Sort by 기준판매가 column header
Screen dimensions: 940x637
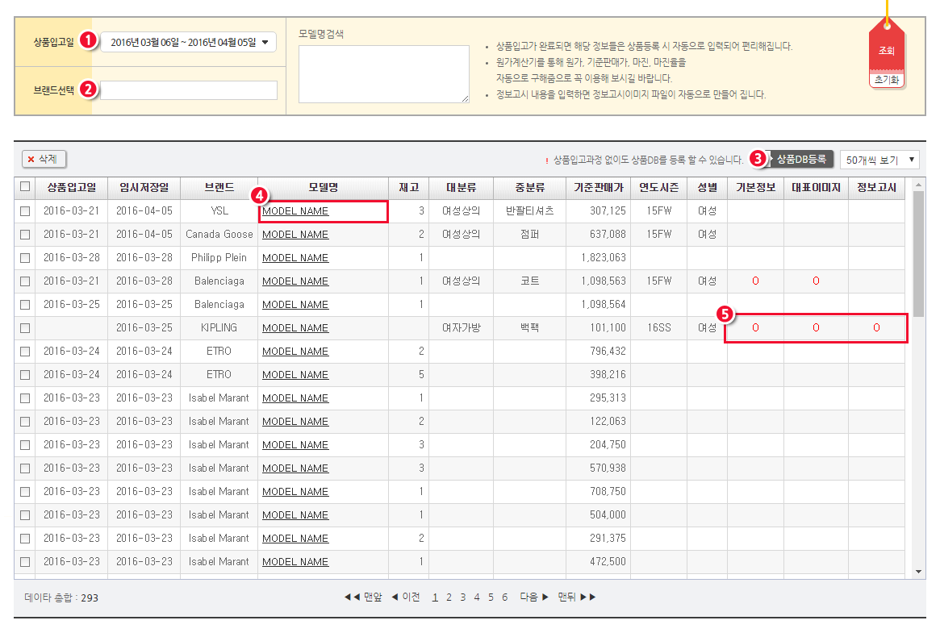(598, 187)
